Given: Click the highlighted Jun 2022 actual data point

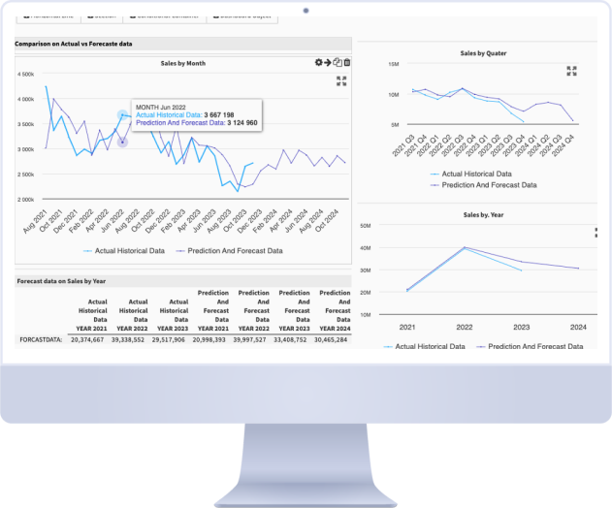Looking at the screenshot, I should pos(123,115).
